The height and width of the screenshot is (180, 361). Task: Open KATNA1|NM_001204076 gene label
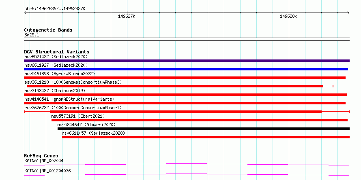[x=47, y=171]
